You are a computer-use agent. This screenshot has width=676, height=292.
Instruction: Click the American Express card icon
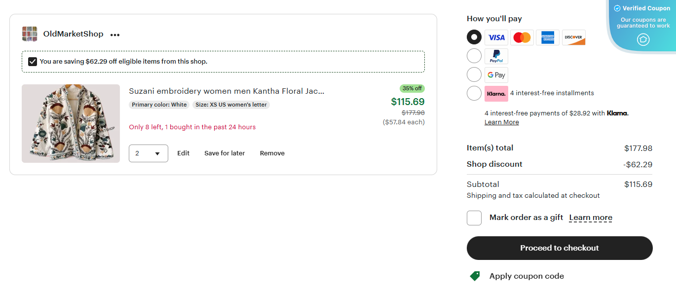[547, 37]
